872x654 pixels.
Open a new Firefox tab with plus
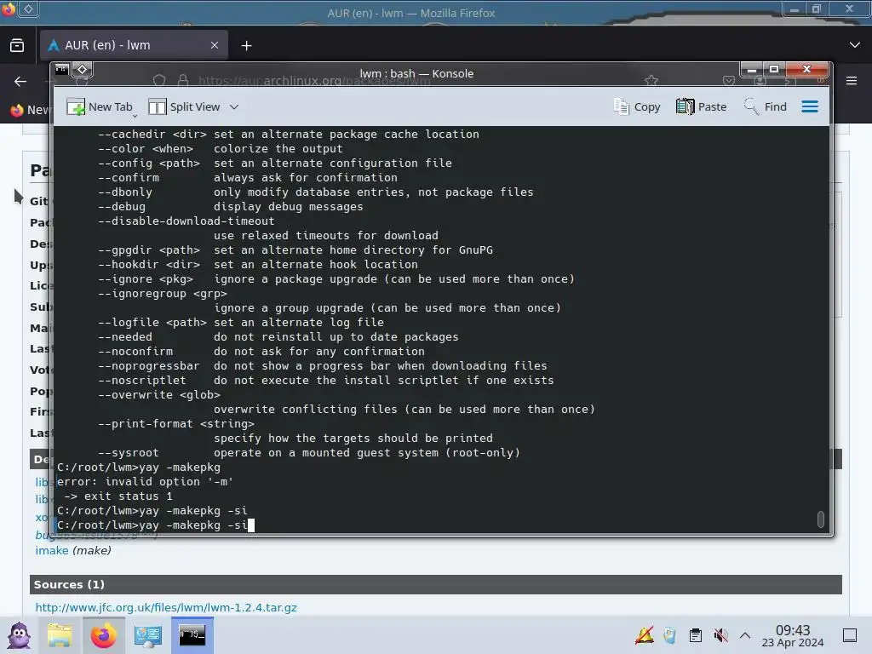[246, 46]
